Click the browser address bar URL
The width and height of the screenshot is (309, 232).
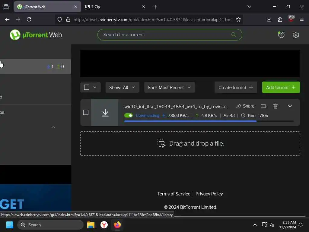coord(153,20)
